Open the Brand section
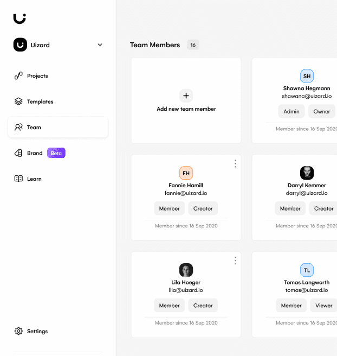 click(35, 153)
